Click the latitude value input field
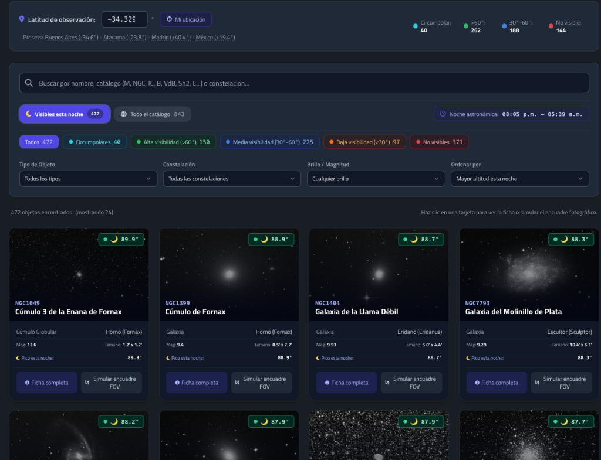Viewport: 601px width, 460px height. [124, 19]
